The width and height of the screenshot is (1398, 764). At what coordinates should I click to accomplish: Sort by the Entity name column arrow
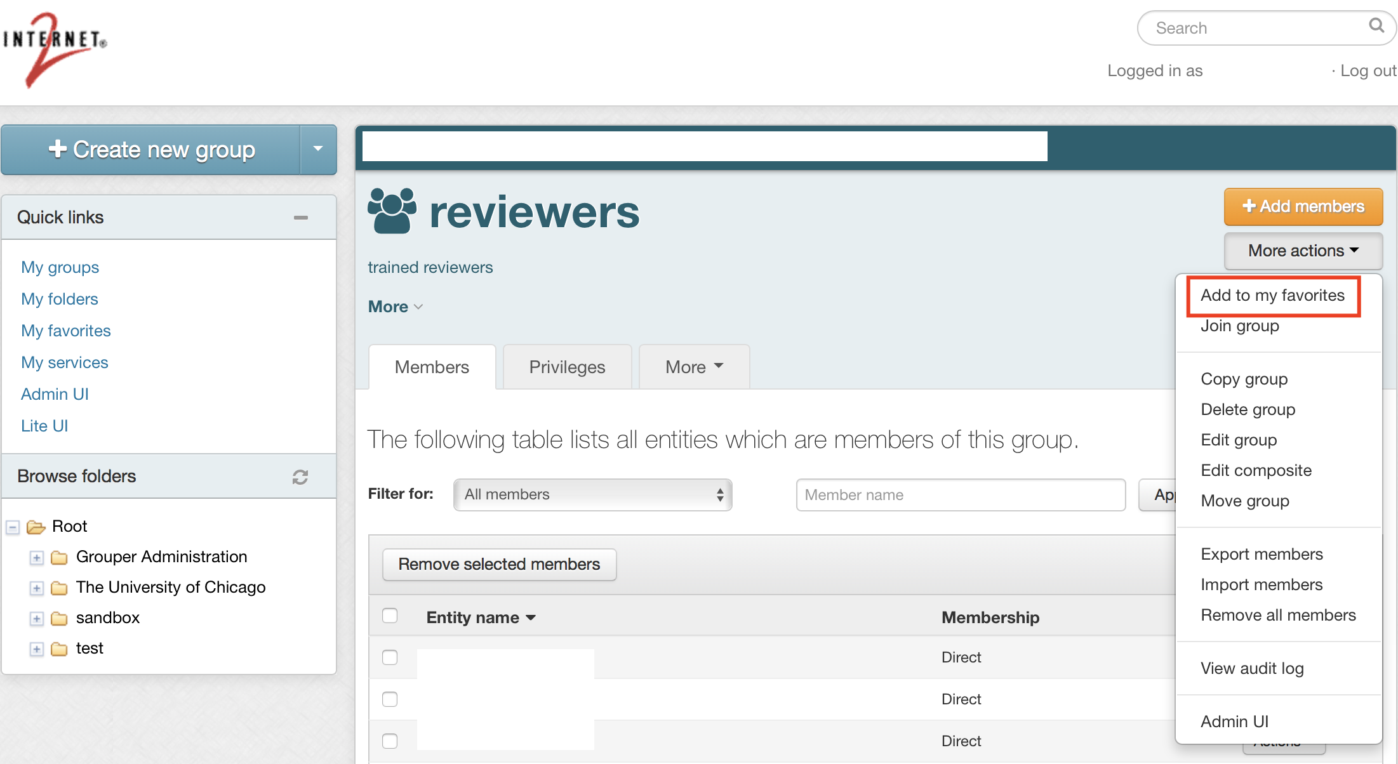[x=531, y=617]
